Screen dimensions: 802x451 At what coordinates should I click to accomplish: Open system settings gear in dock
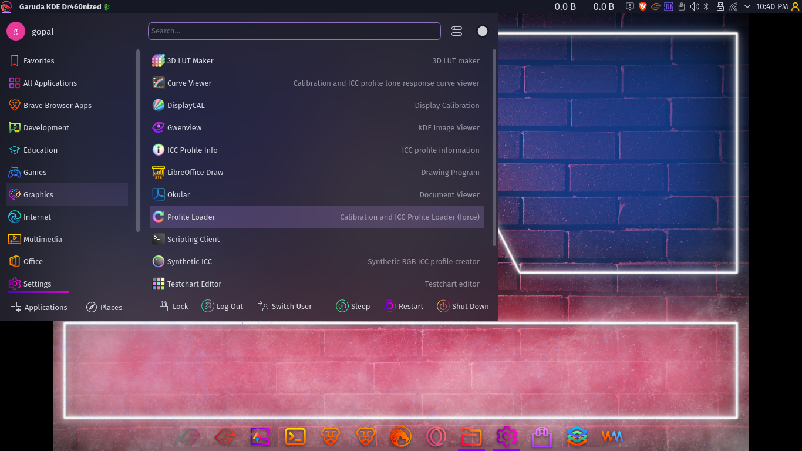coord(506,436)
